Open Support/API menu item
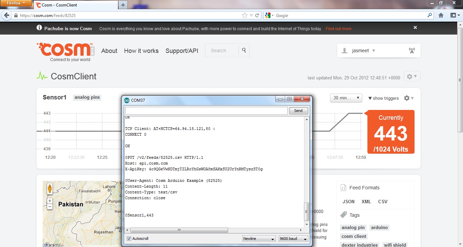This screenshot has height=247, width=463. (x=182, y=51)
